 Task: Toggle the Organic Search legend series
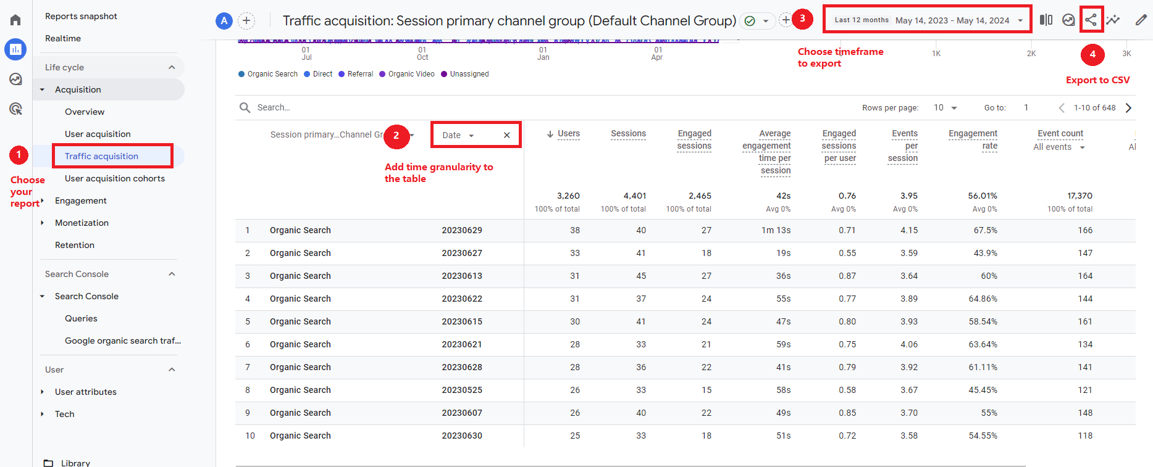pos(268,74)
